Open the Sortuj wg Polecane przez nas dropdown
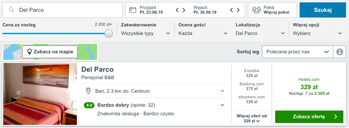349x128 pixels. click(x=297, y=52)
